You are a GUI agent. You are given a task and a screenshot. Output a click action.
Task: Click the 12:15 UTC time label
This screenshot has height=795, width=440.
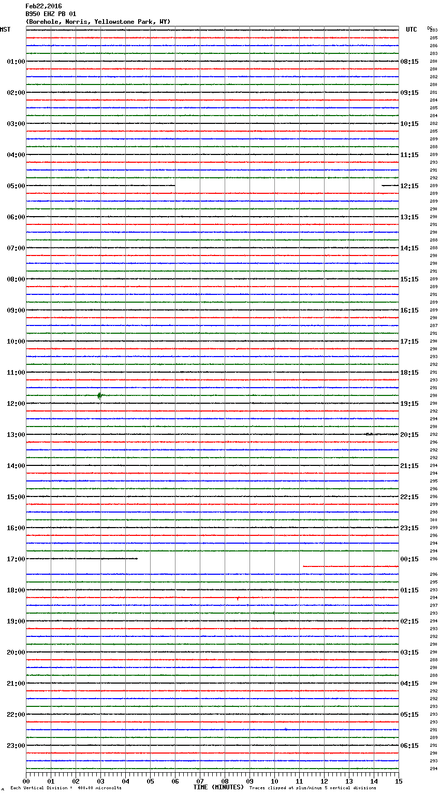tap(409, 186)
